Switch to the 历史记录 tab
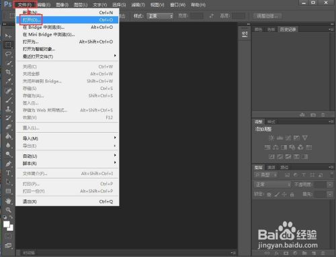336x257 pixels. click(x=288, y=30)
